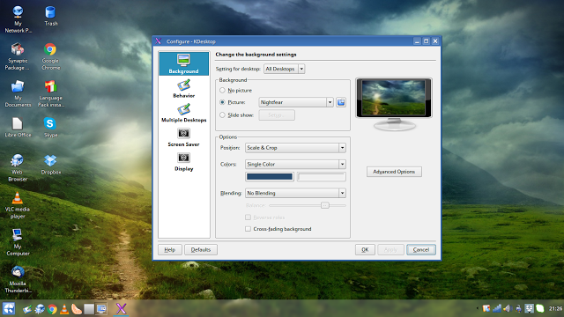Click the dark blue color swatch
Image resolution: width=564 pixels, height=317 pixels.
point(270,176)
